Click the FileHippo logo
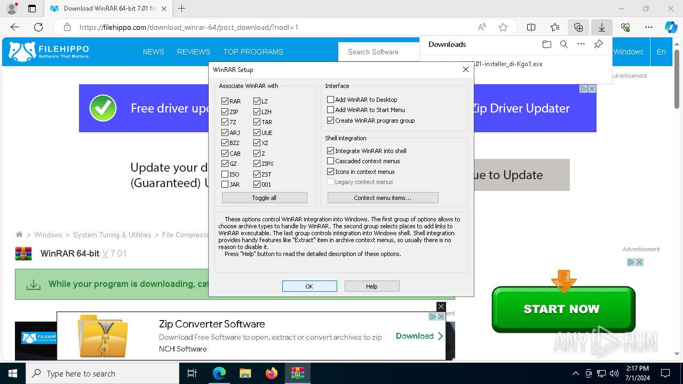683x384 pixels. click(49, 52)
